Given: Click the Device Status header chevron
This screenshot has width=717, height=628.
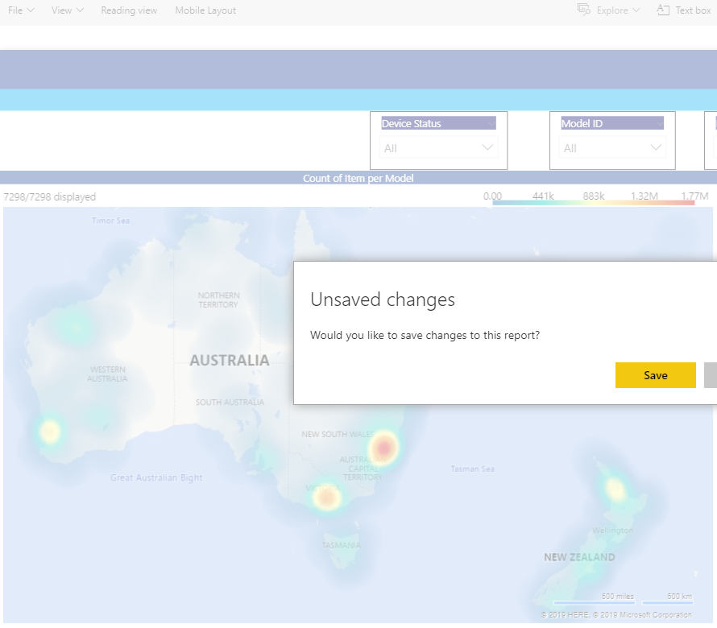Looking at the screenshot, I should [x=491, y=123].
